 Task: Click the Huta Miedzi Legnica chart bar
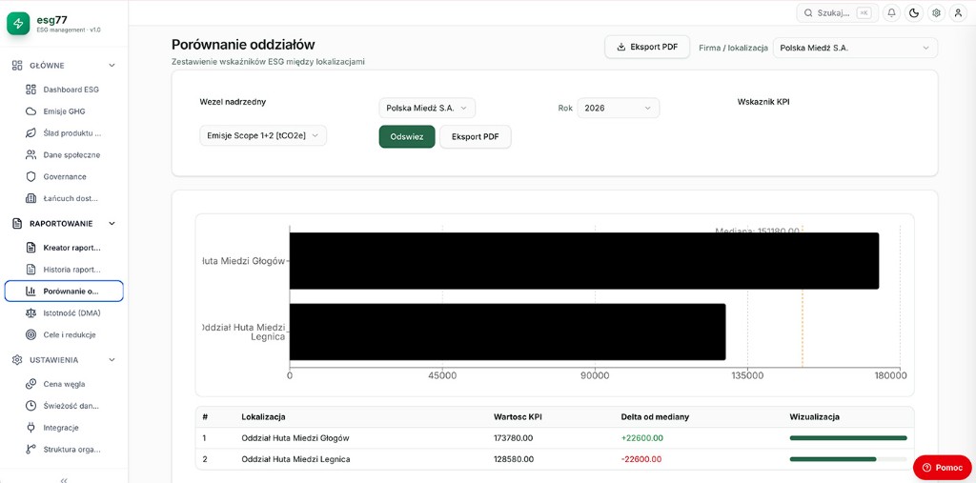[507, 332]
